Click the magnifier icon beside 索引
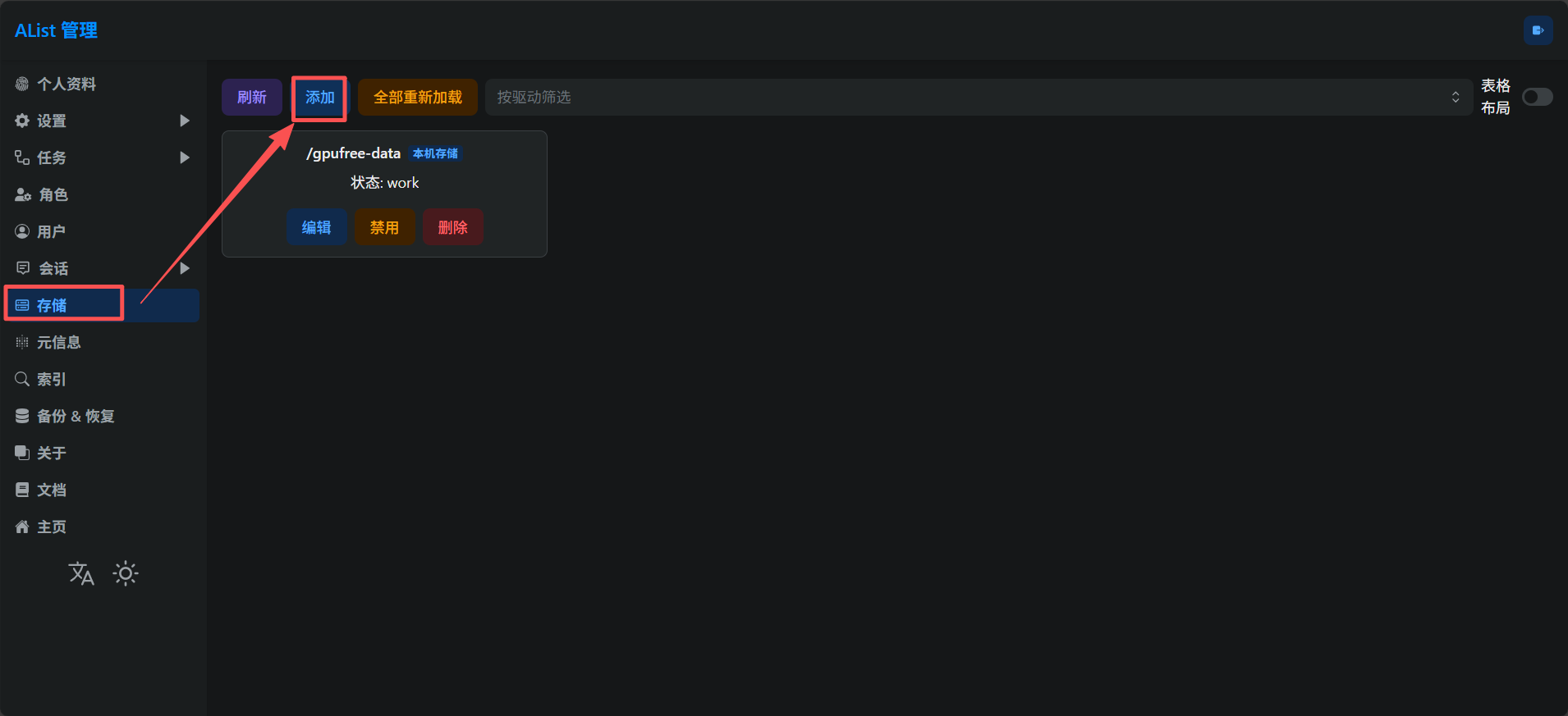Screen dimensions: 1568x716 click(22, 379)
